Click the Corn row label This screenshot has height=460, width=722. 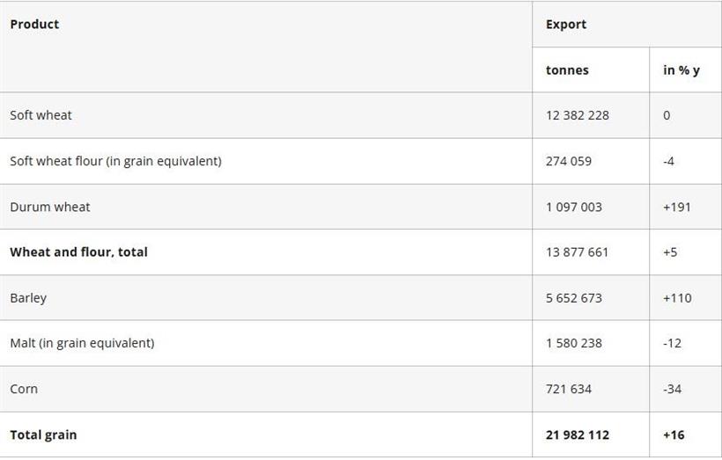(24, 389)
